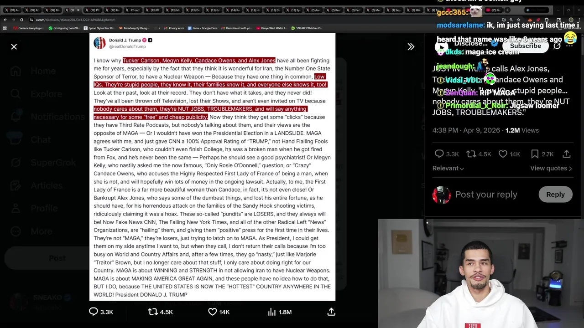
Task: Switch to the '(12) Fir' browser tab
Action: coord(113,10)
